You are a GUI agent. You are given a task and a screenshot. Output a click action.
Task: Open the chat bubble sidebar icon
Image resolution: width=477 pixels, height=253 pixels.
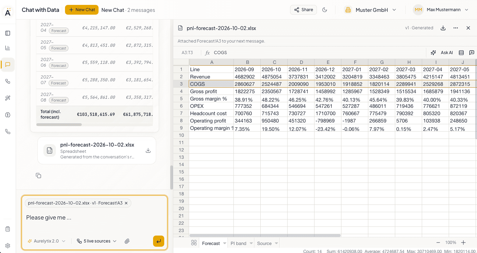click(8, 65)
